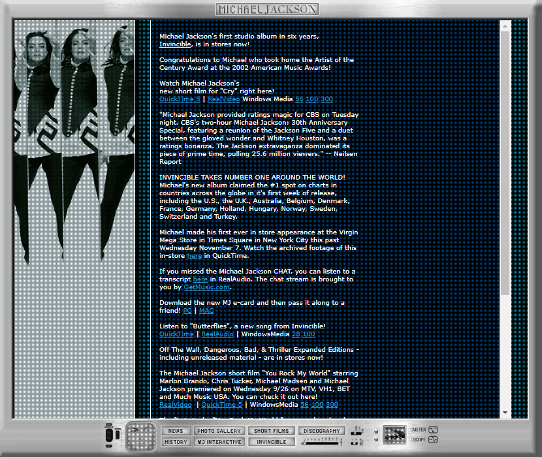Image resolution: width=542 pixels, height=457 pixels.
Task: Open in-store footage 'here' QuickTime link
Action: point(194,256)
